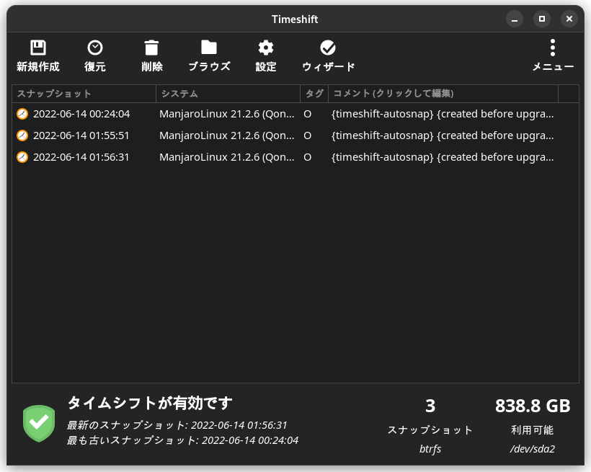The width and height of the screenshot is (591, 472).
Task: Click the green shield status icon
Action: (x=39, y=424)
